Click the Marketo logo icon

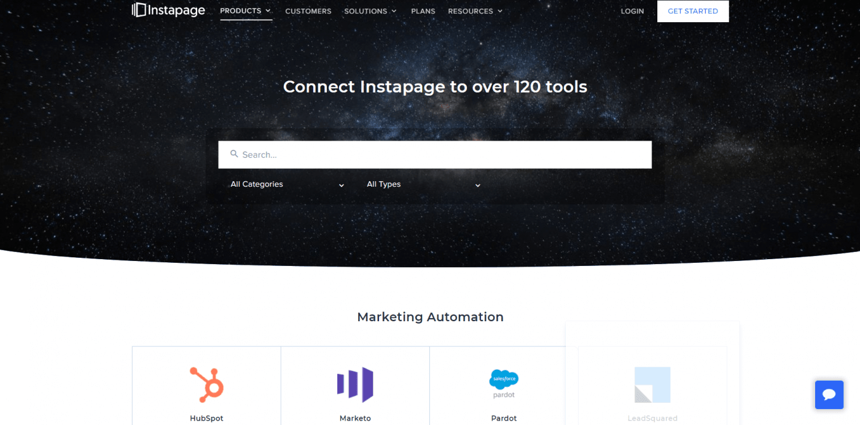(x=355, y=384)
